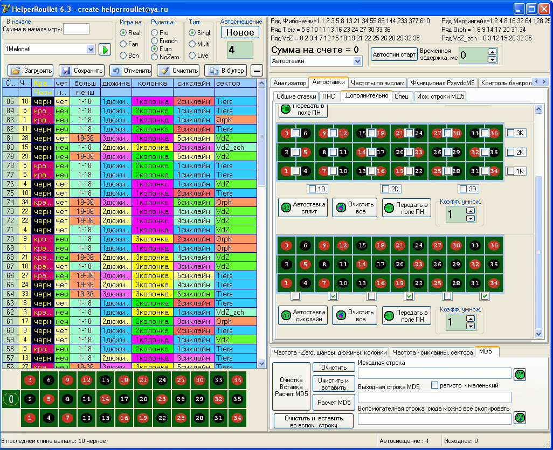Click MD5 icon next to Исходная строка

pos(520,374)
